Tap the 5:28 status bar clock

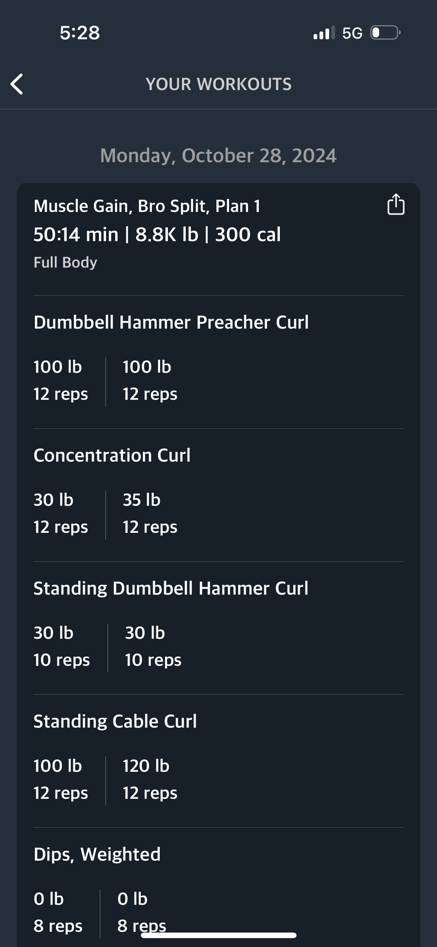80,33
